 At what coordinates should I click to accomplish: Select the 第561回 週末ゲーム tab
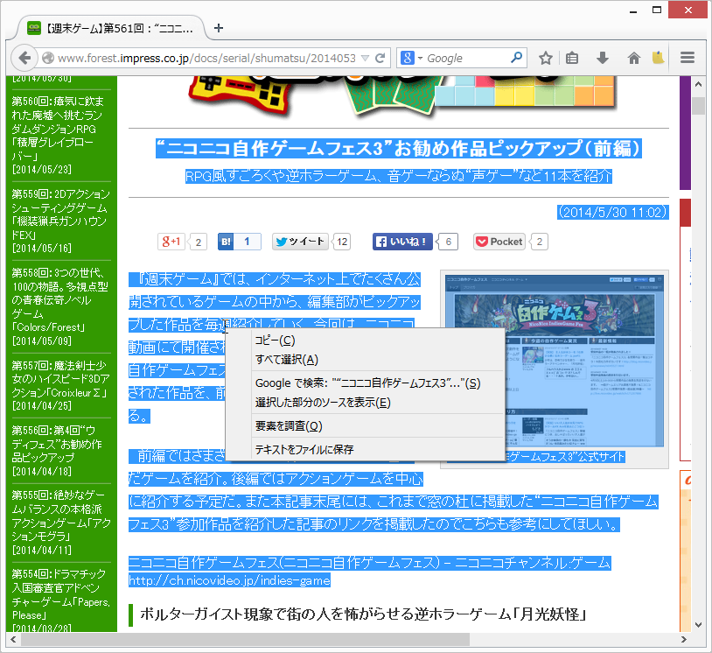click(111, 28)
